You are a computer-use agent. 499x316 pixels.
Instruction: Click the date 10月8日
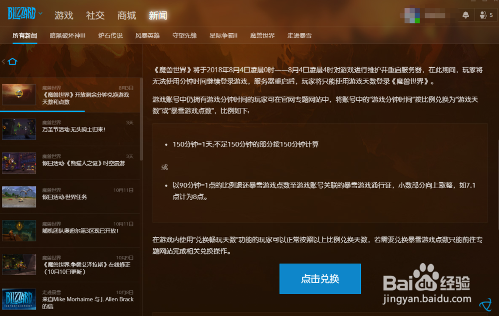point(124,292)
